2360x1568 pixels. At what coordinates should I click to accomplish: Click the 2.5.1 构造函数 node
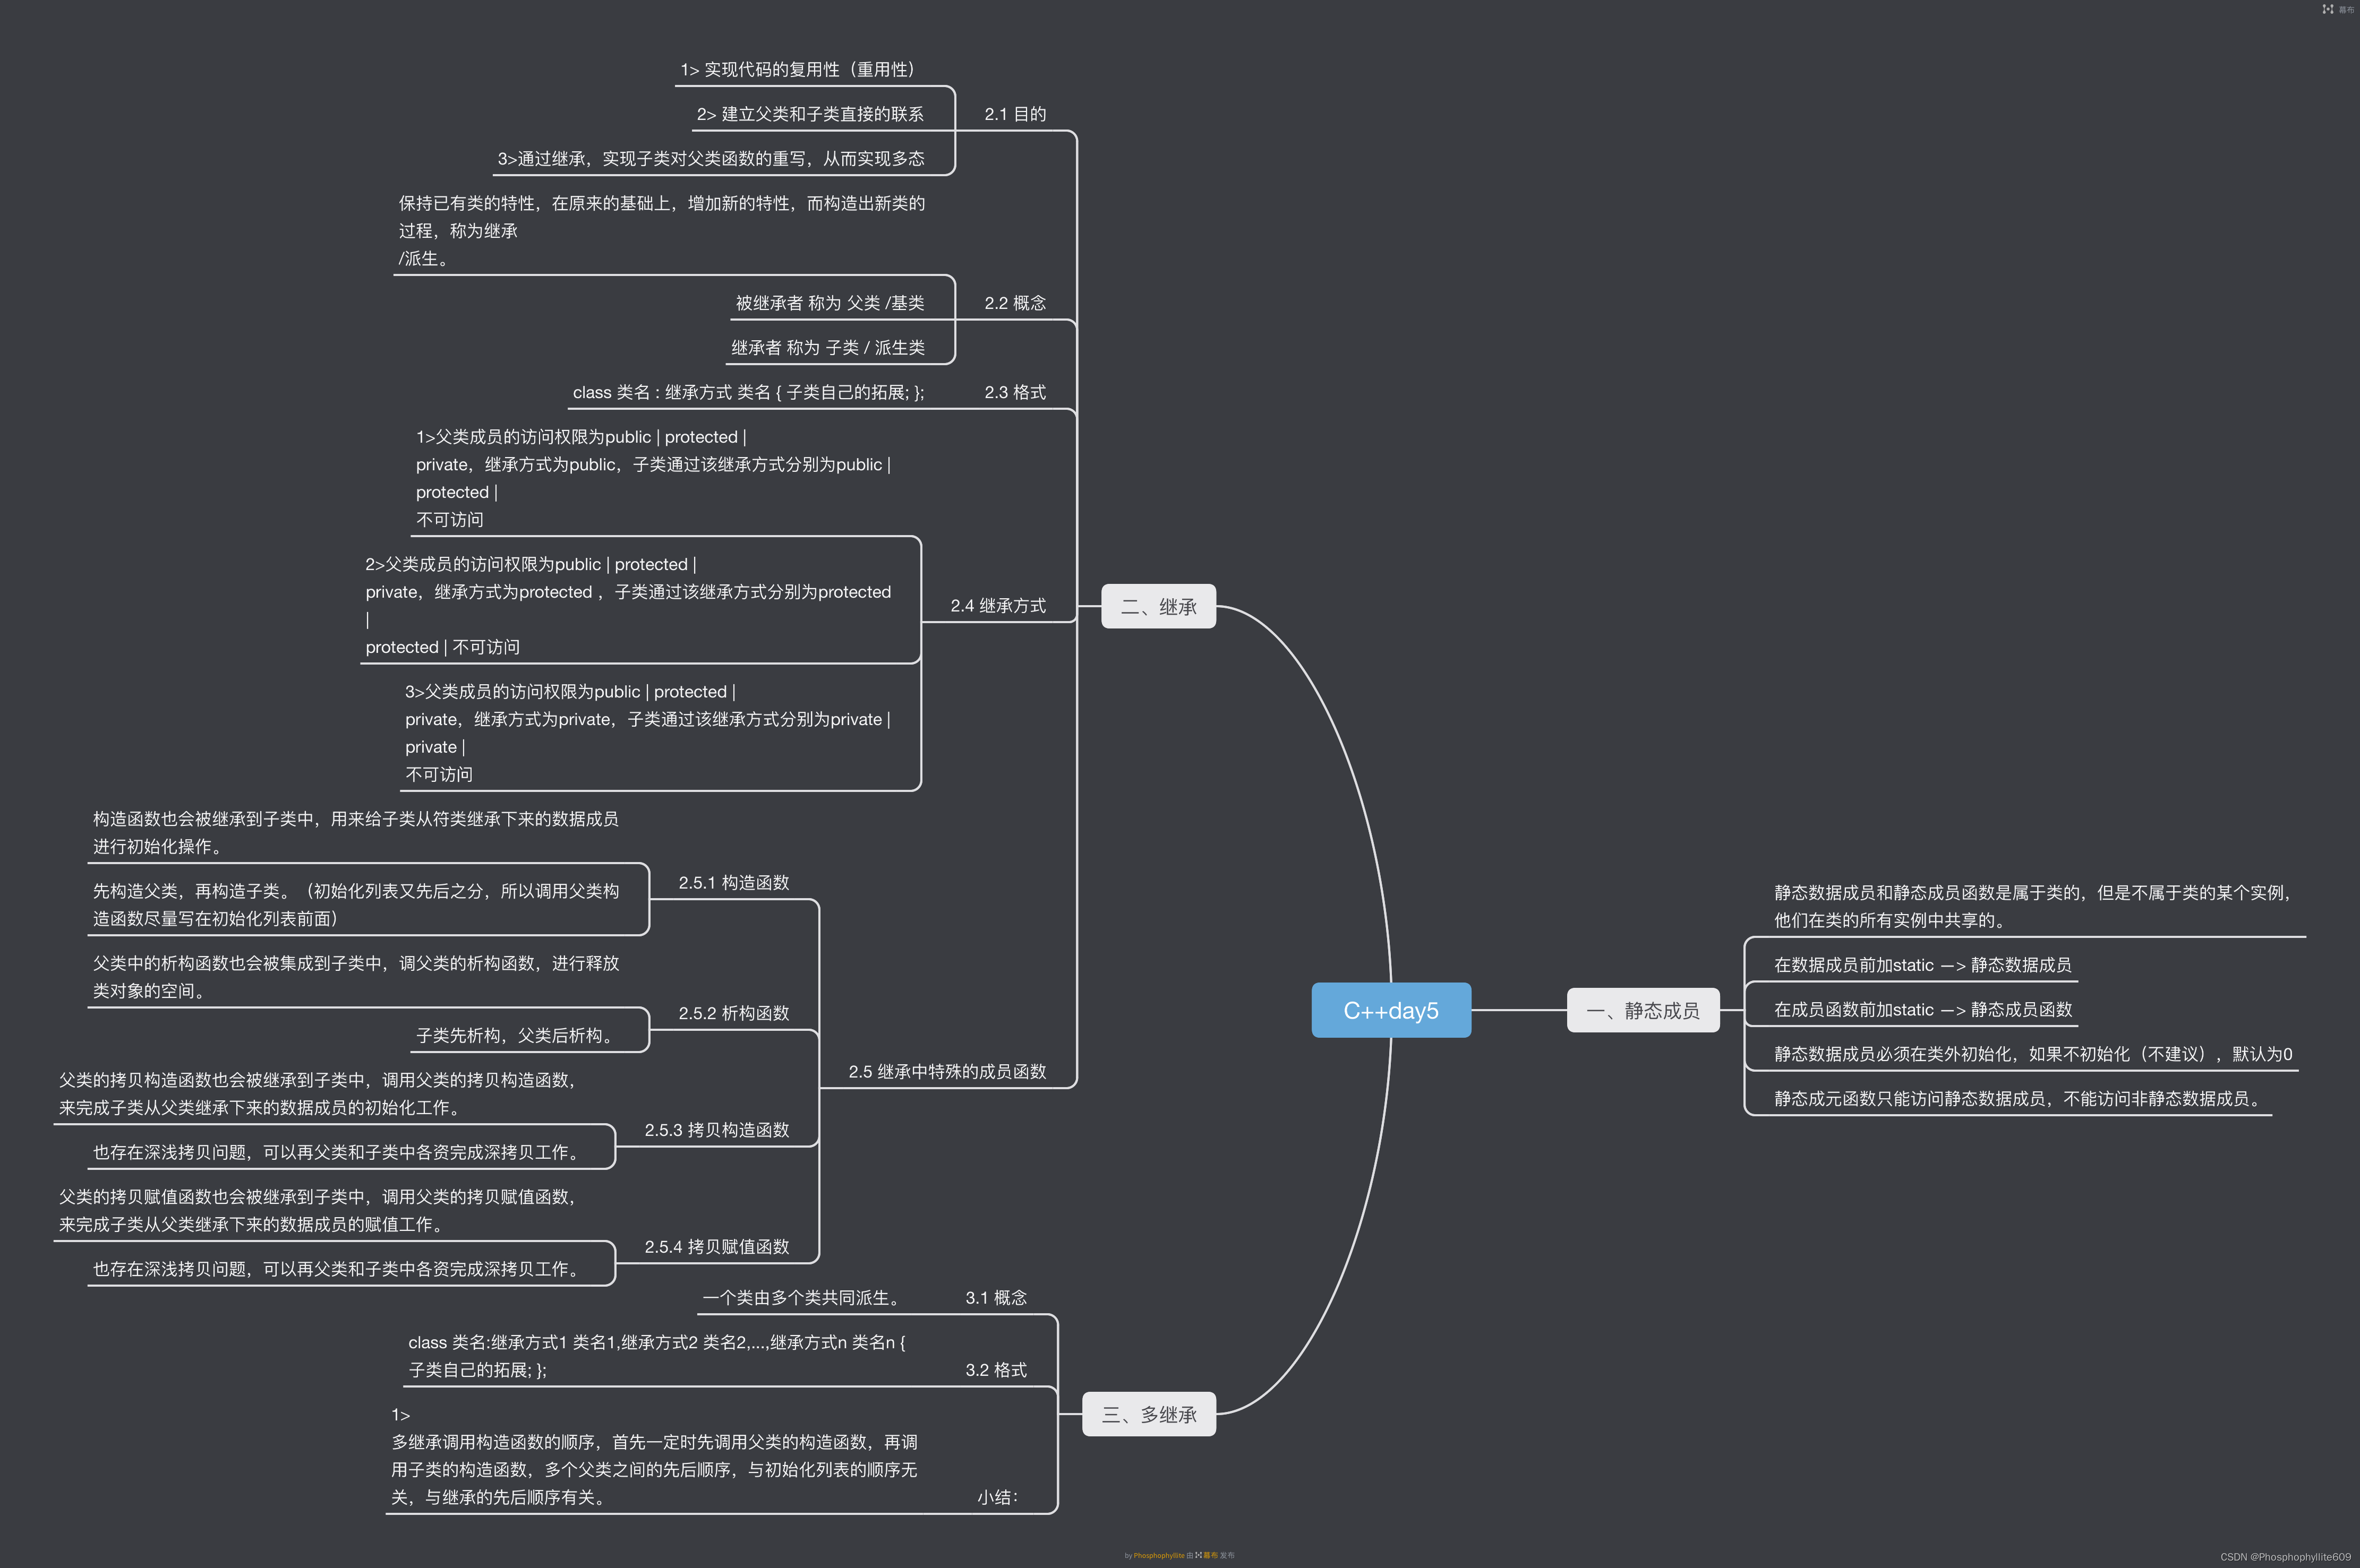click(733, 882)
